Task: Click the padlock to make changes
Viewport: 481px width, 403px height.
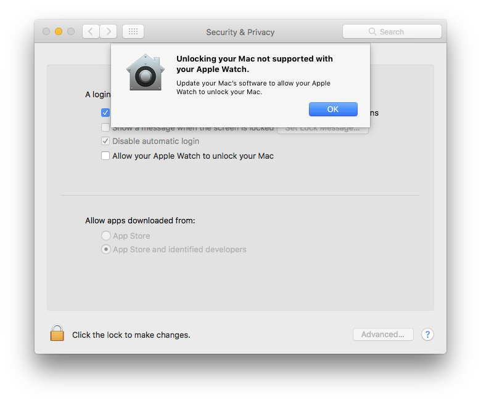Action: (x=57, y=333)
